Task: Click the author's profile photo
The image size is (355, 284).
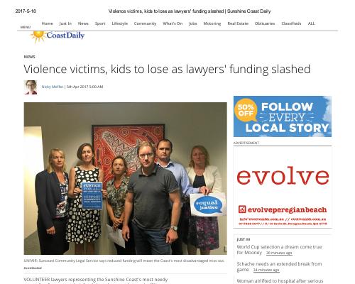Action: (31, 87)
